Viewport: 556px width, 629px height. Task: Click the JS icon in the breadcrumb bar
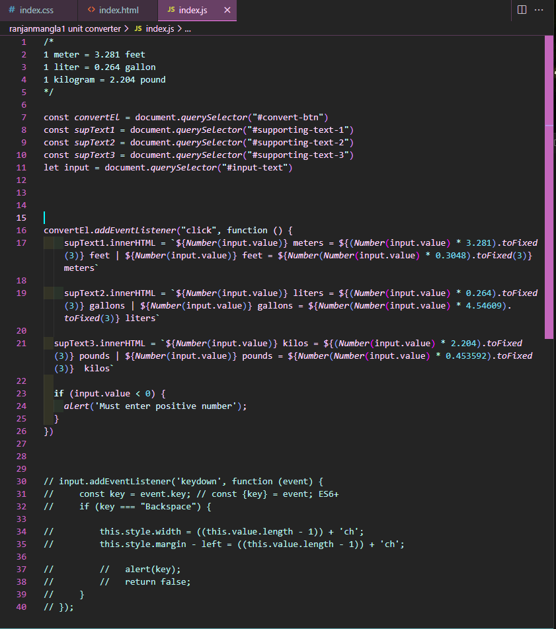point(137,29)
